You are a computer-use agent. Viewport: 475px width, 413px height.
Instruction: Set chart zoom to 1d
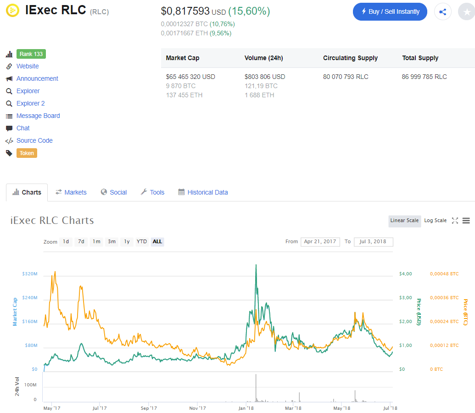coord(66,242)
